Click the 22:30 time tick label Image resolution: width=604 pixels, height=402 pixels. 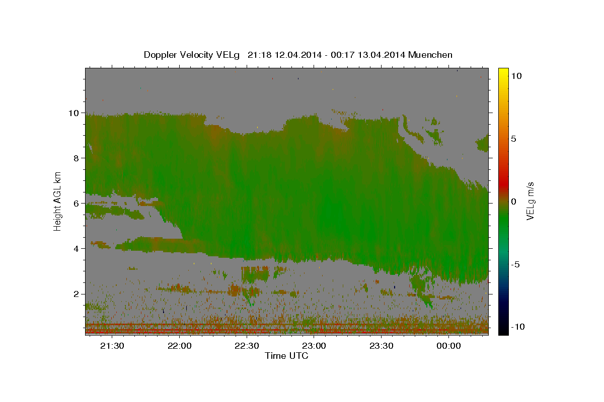point(247,346)
